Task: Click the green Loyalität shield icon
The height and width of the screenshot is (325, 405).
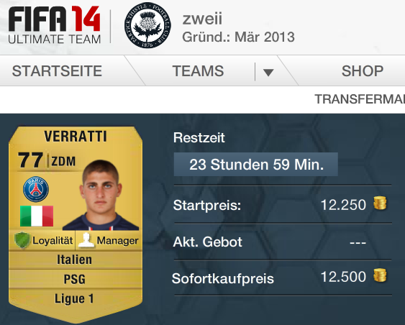Action: [22, 240]
